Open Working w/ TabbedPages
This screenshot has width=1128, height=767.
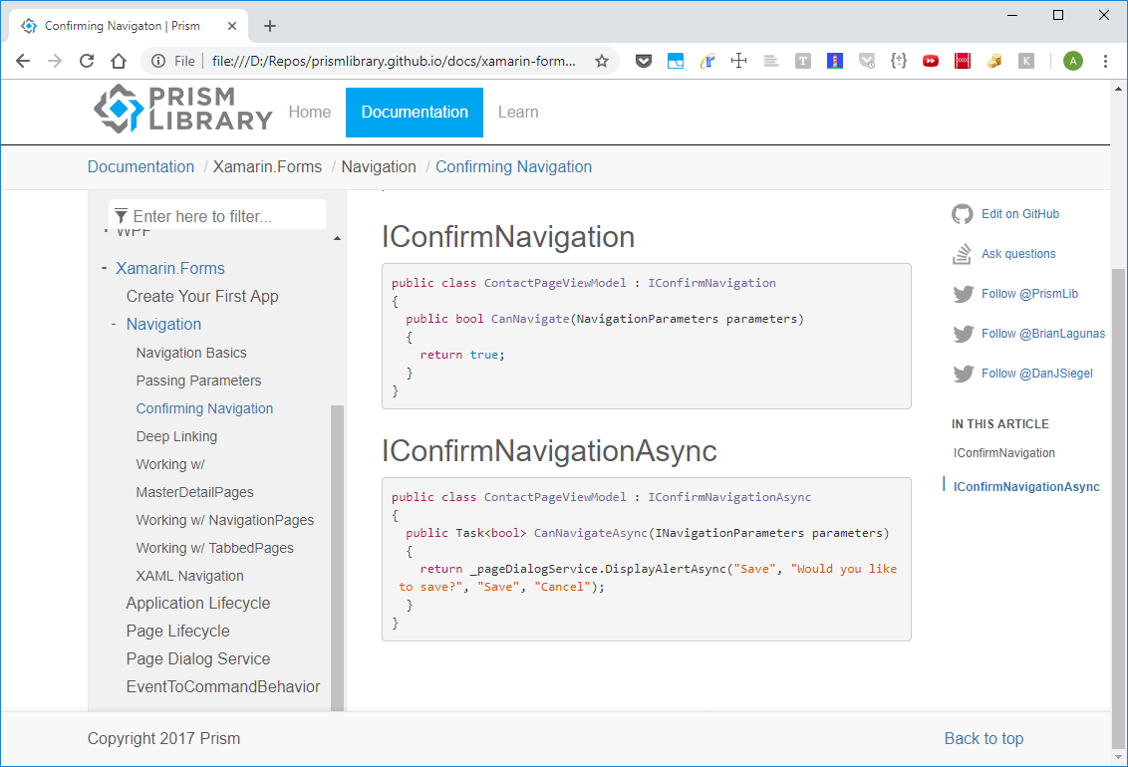coord(215,548)
